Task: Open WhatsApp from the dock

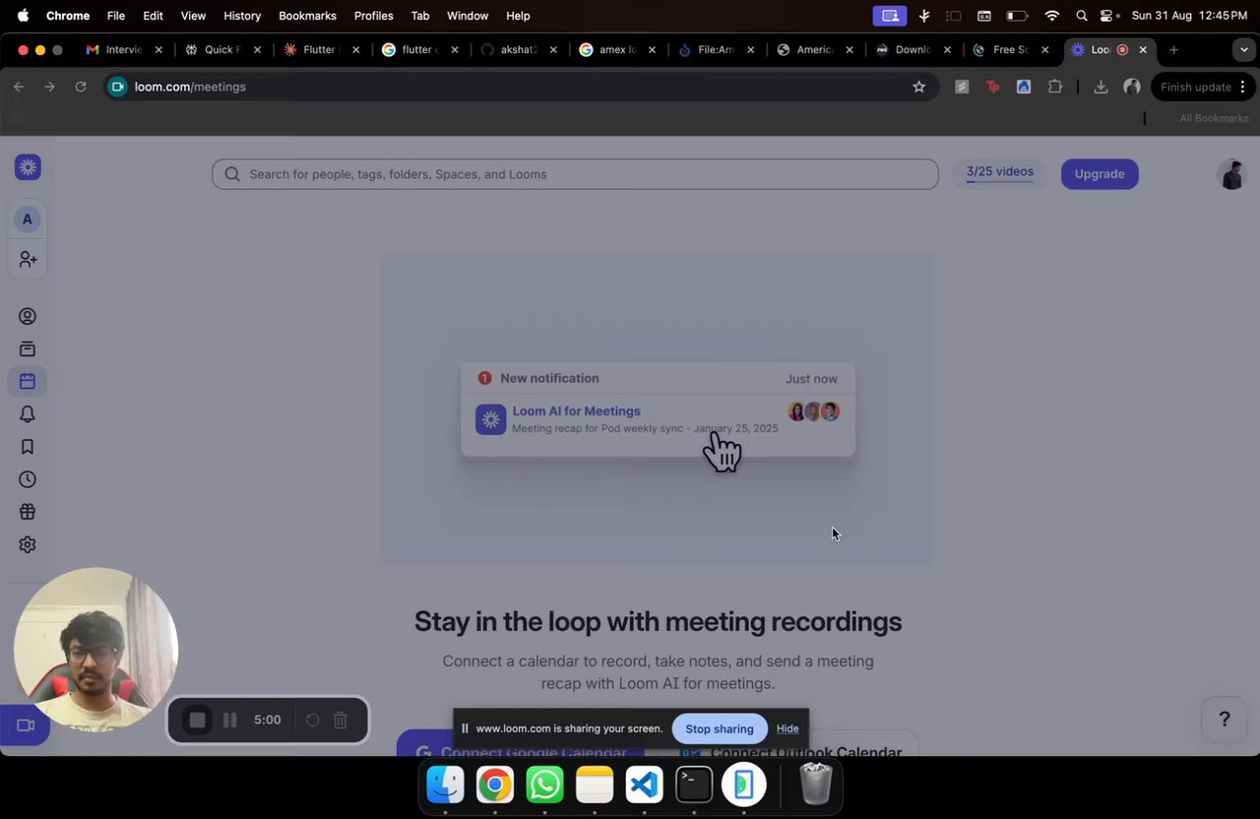Action: coord(544,785)
